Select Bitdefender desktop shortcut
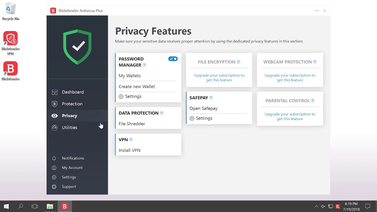Screen dimensions: 377x212 (x=11, y=71)
